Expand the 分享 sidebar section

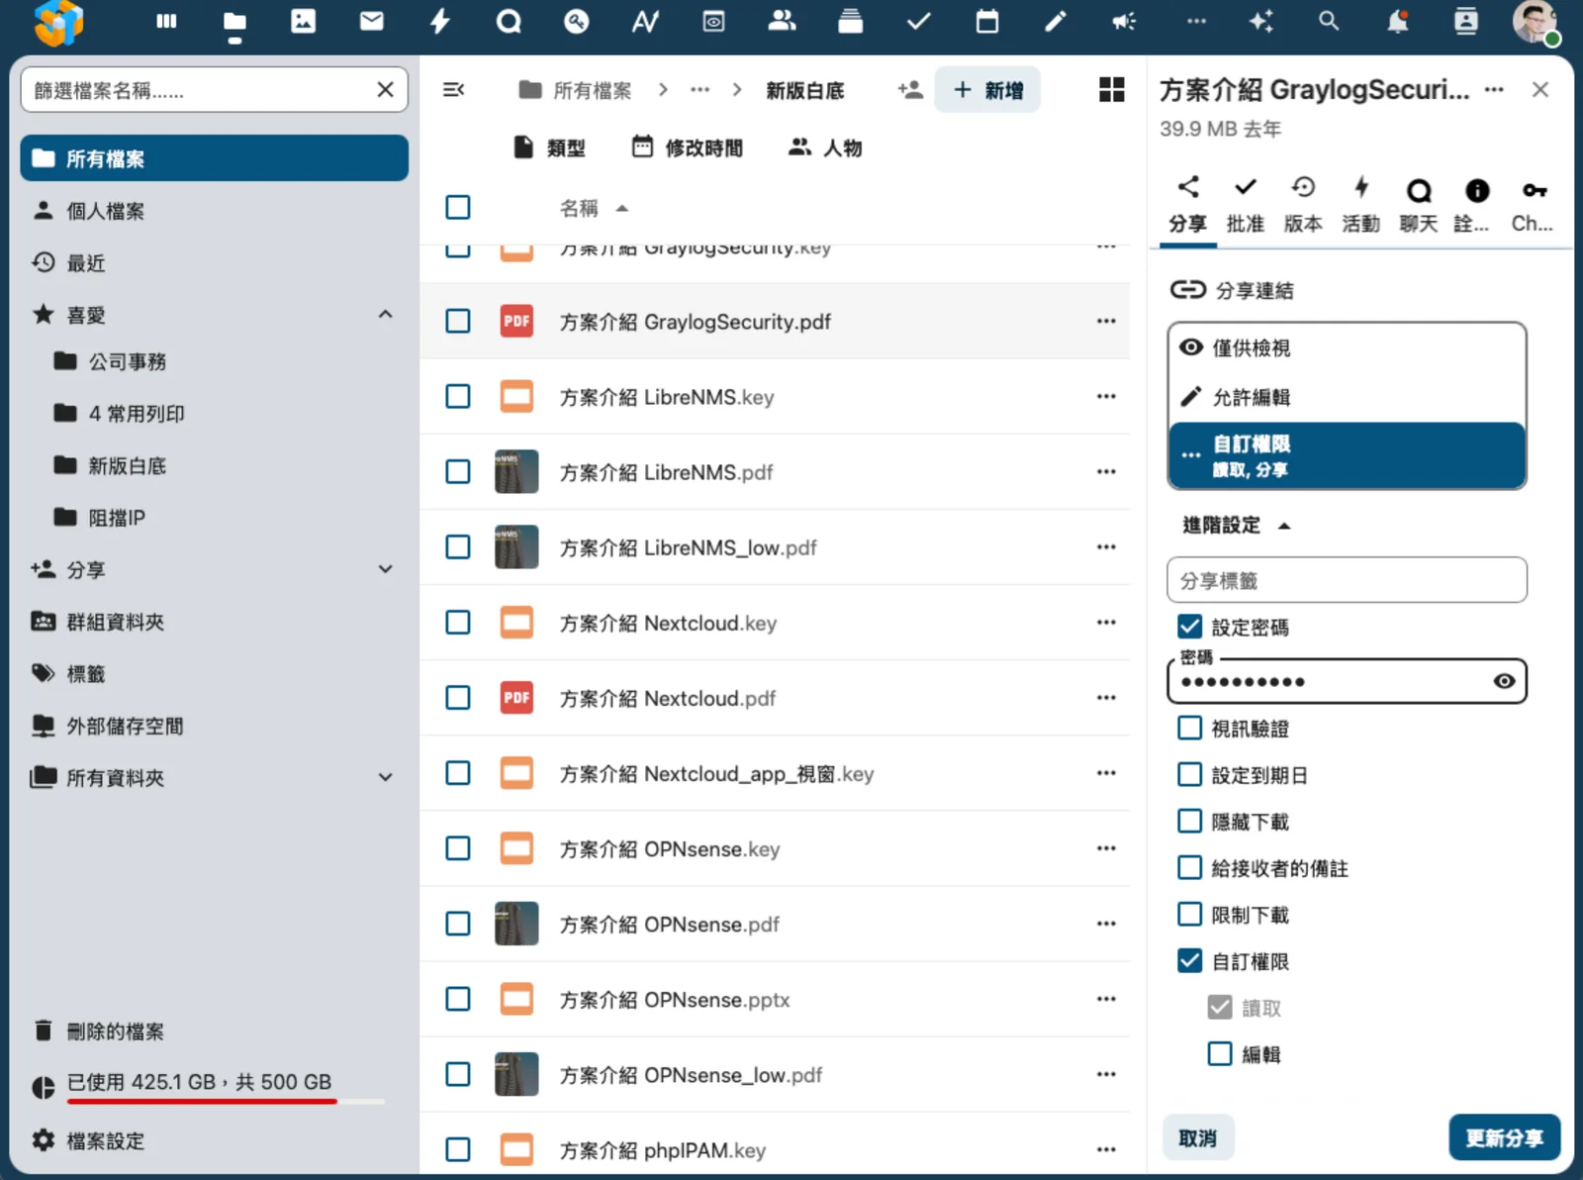tap(386, 569)
